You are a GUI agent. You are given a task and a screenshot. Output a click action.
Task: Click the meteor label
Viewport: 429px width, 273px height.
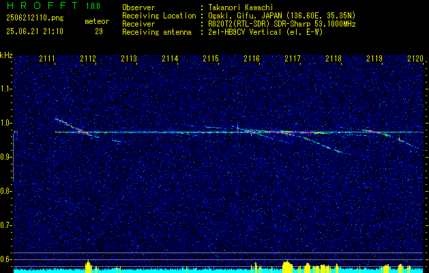(x=97, y=21)
